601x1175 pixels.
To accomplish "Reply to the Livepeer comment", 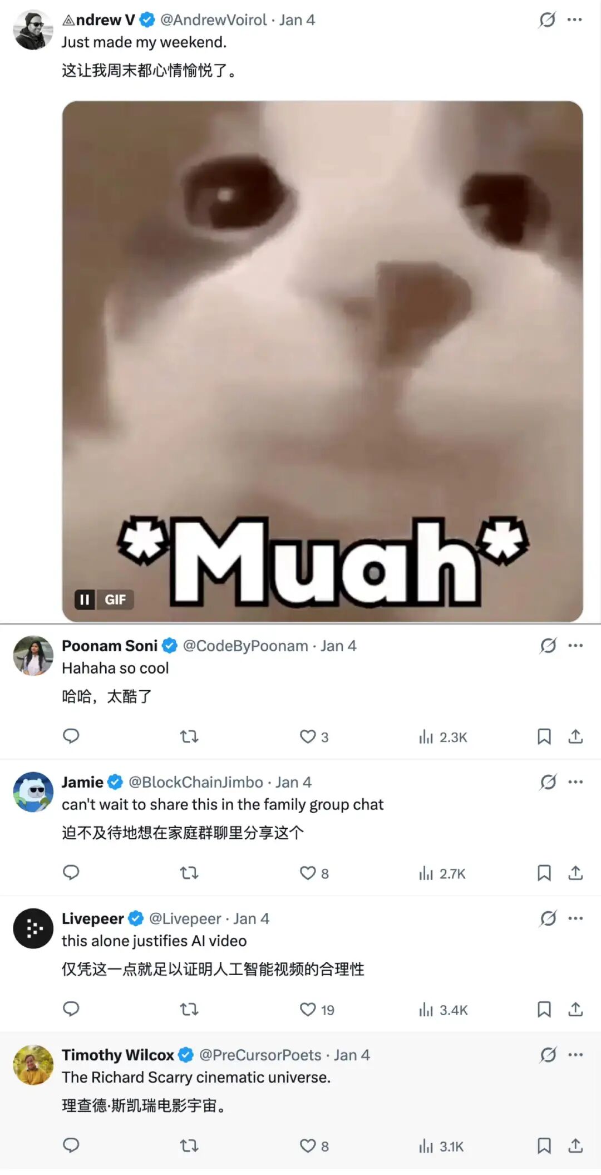I will [71, 1009].
